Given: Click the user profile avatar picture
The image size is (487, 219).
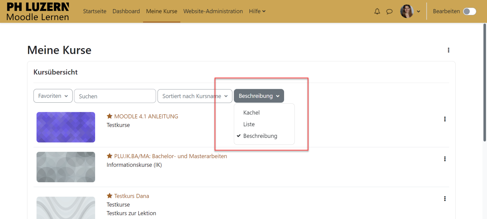Looking at the screenshot, I should (407, 11).
